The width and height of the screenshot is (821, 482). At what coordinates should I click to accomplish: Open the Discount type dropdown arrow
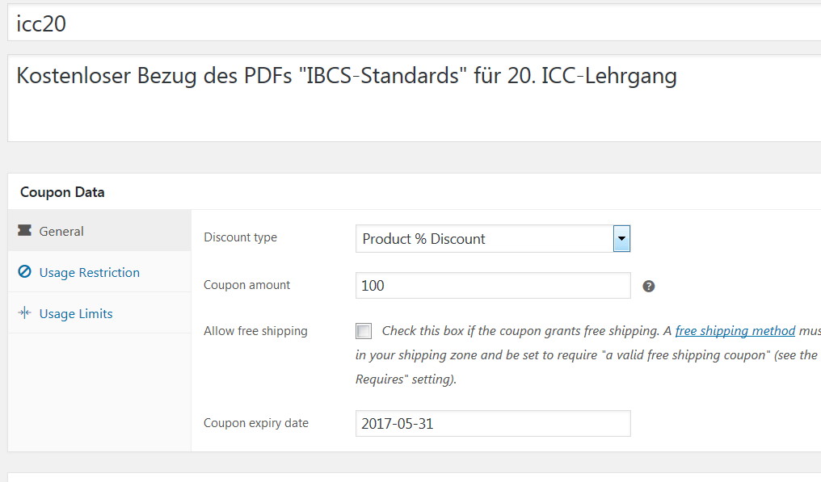pos(621,239)
